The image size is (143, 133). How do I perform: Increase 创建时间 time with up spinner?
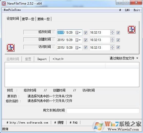pyautogui.click(x=112, y=39)
